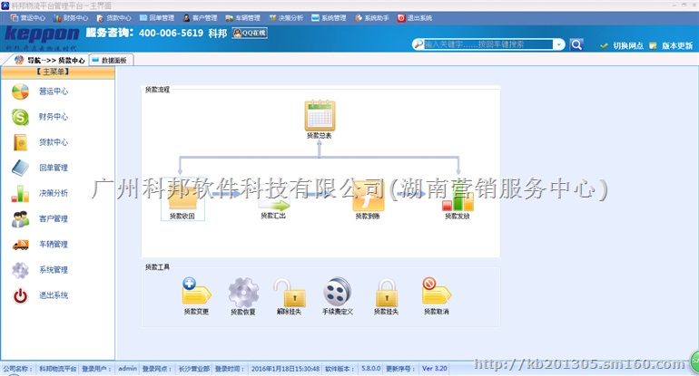Open the 决策分析 top menu

(285, 17)
